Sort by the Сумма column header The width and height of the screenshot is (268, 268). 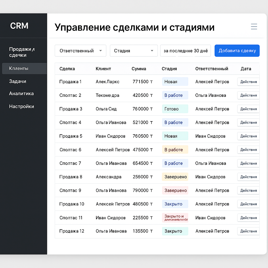[139, 69]
